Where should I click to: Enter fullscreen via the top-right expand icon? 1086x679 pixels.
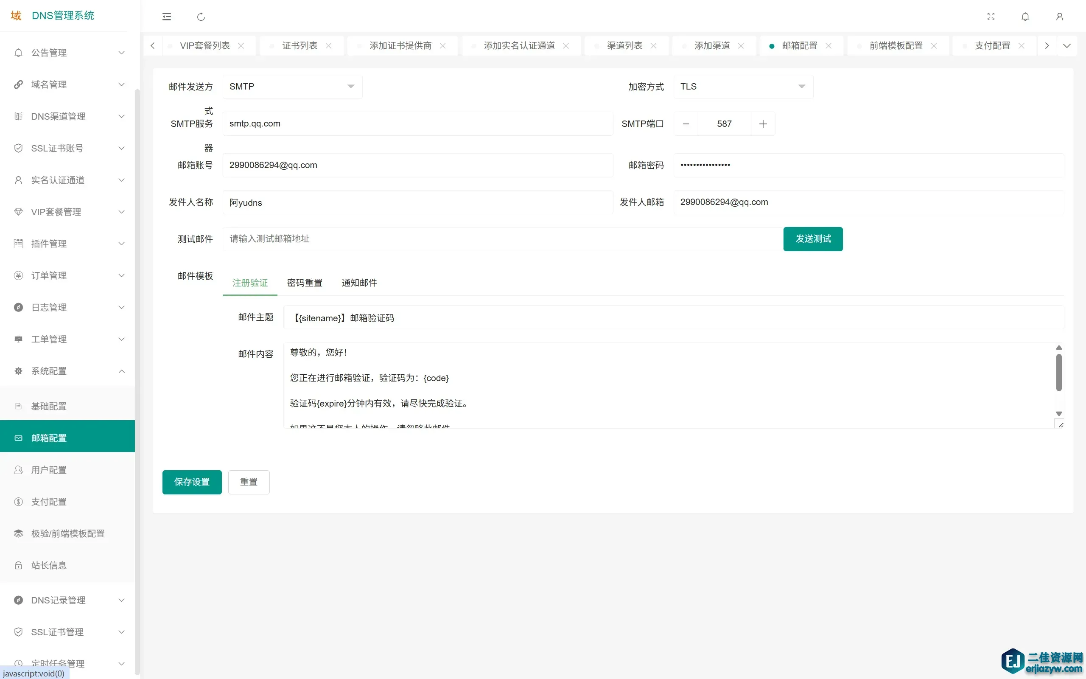pos(991,17)
